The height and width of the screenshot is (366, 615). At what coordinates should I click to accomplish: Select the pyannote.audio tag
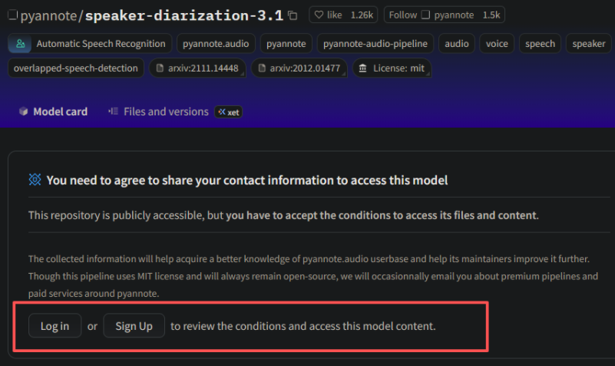[x=216, y=44]
